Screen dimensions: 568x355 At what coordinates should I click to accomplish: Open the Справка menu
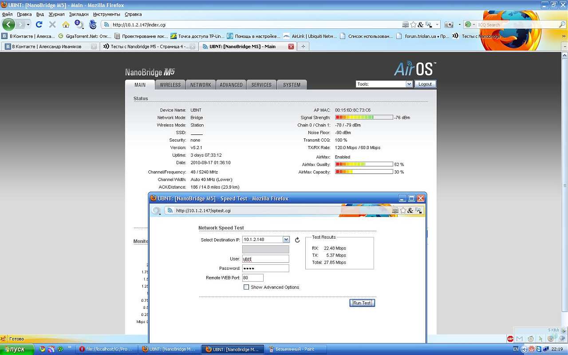pos(133,14)
